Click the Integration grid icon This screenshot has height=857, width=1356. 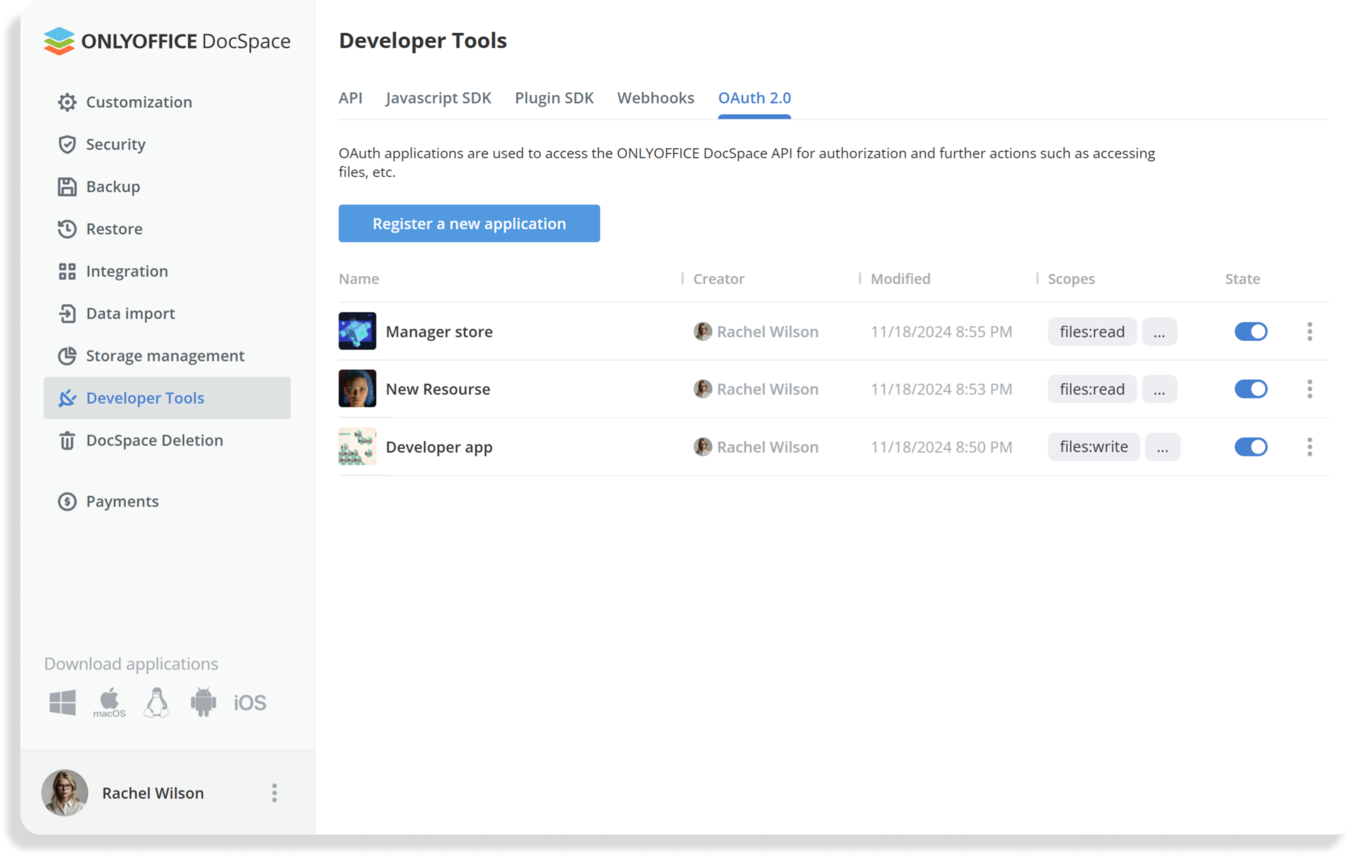pos(67,271)
